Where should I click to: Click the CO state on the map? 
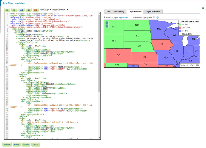pyautogui.click(x=118, y=55)
